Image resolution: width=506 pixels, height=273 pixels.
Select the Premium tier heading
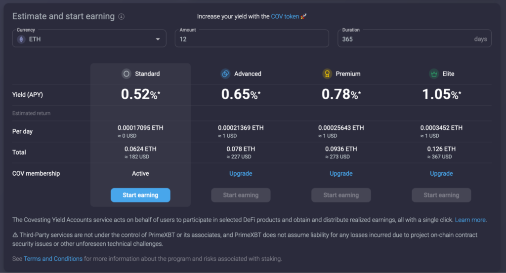[348, 74]
